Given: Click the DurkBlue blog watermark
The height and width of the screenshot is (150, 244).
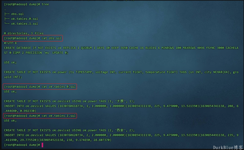Looking at the screenshot, I should point(228,147).
